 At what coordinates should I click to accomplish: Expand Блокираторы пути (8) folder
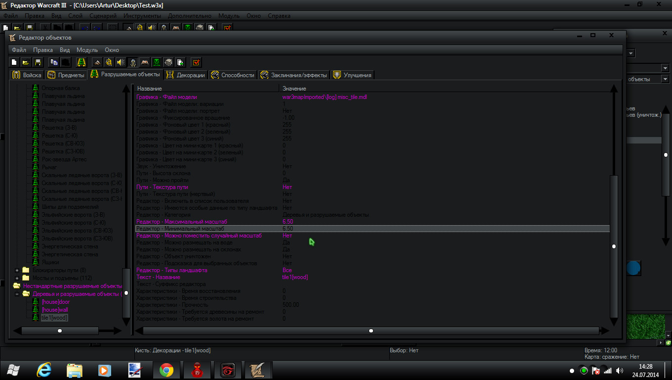[x=17, y=270]
